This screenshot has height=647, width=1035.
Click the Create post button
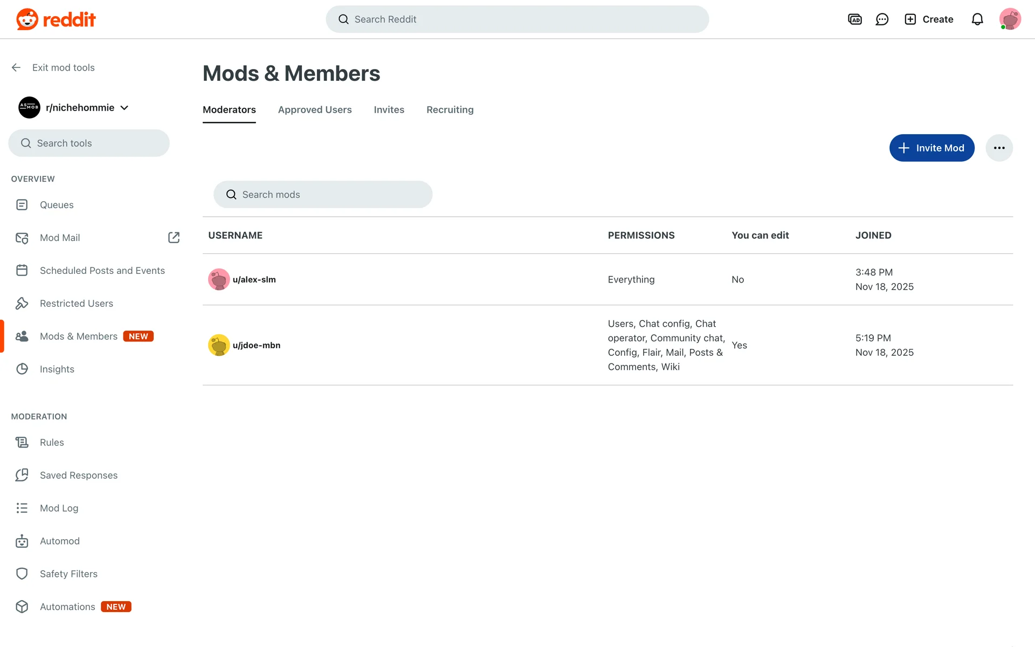[929, 19]
